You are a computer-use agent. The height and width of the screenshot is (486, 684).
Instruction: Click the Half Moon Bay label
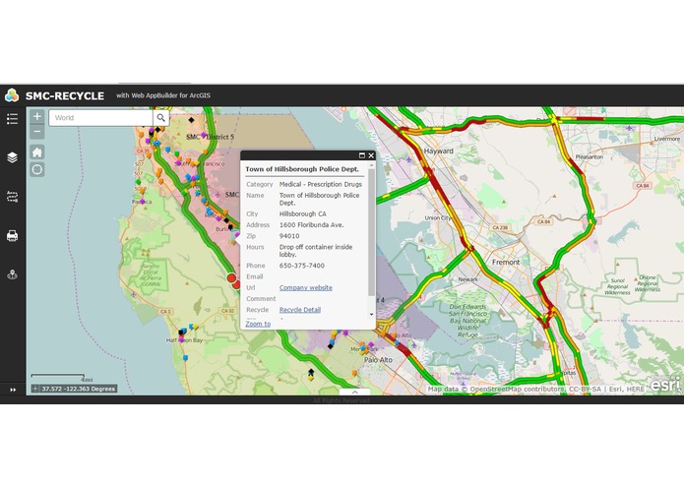[184, 340]
